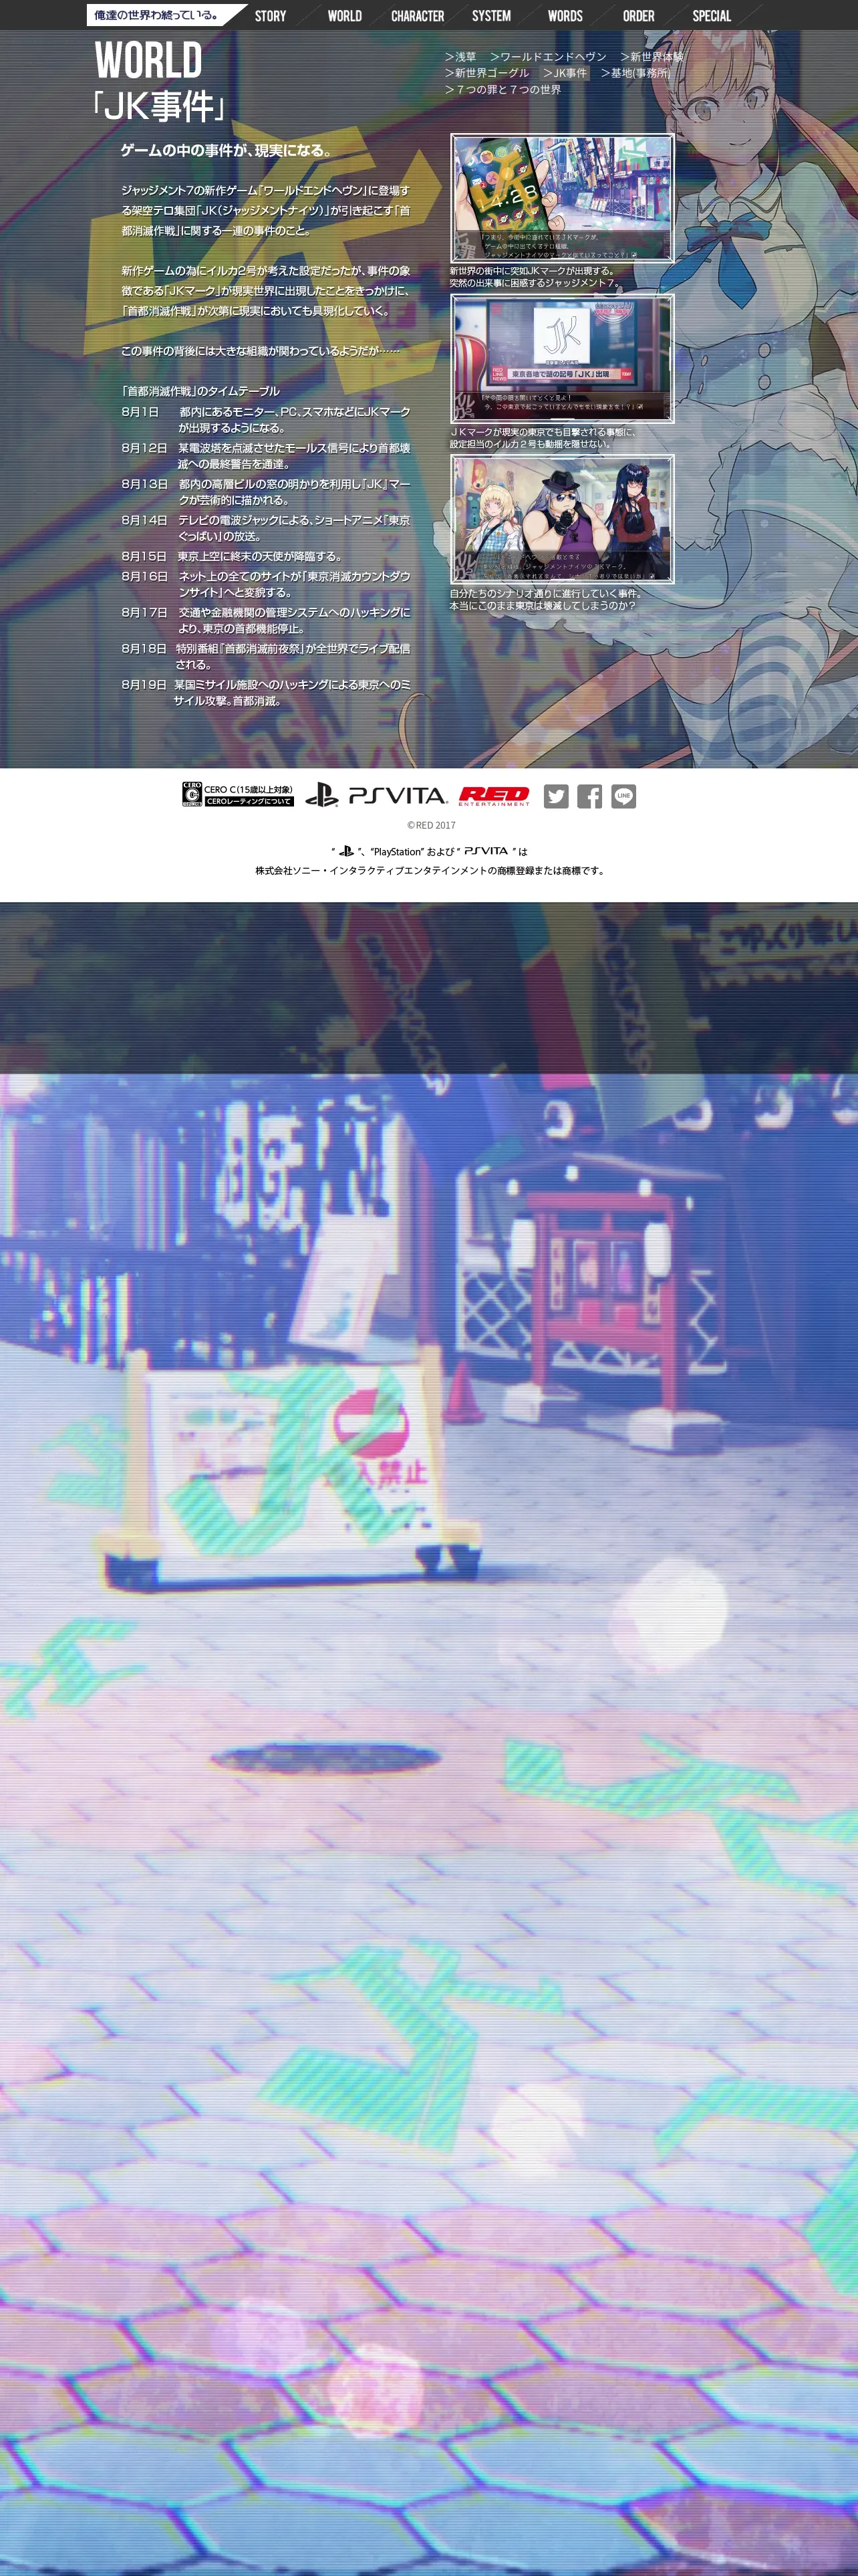Select the highlighted JK事件 sub-link
858x2576 pixels.
[x=565, y=73]
